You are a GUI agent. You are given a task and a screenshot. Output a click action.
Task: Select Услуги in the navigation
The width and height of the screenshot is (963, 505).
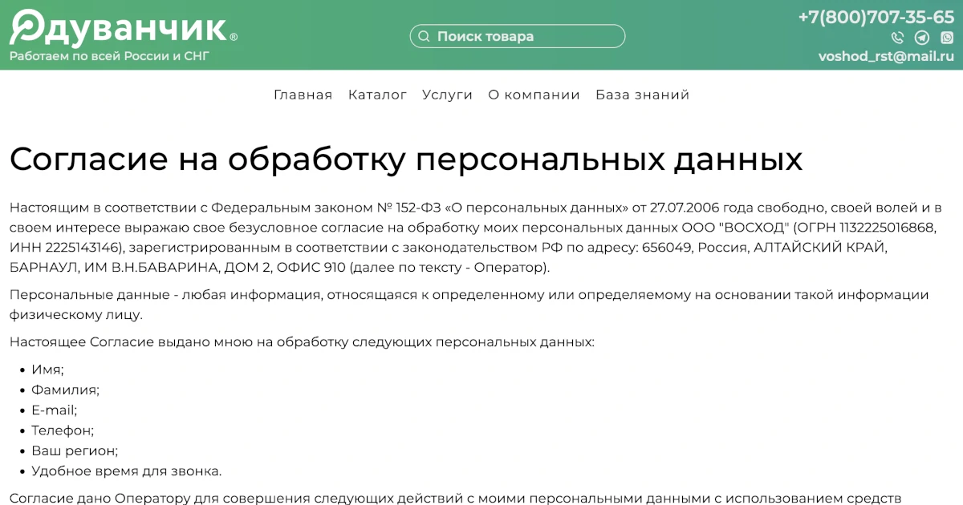447,95
